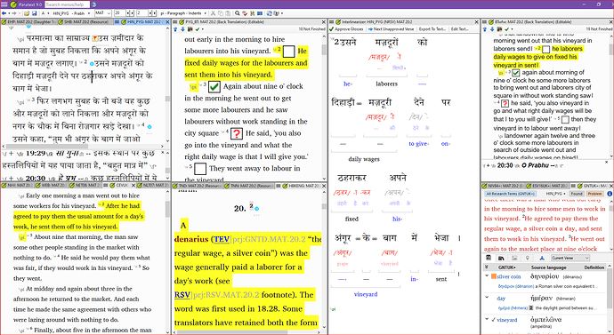
Task: Toggle the verse 5 status checkbox in PYG_BTI
Action: click(200, 169)
